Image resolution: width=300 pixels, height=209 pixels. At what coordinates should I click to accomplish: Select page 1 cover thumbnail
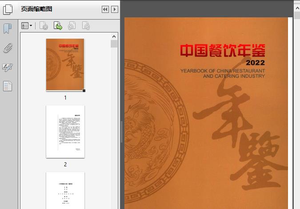(65, 64)
